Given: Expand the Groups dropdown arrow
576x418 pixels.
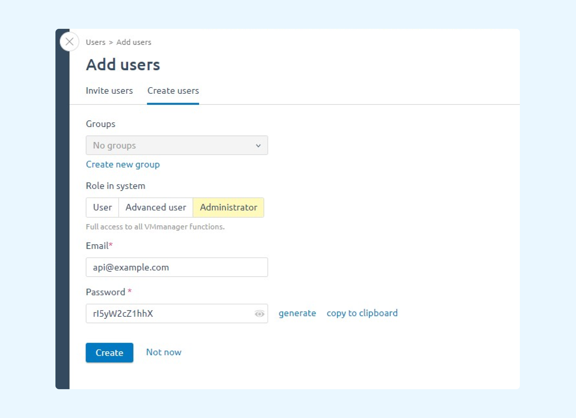Looking at the screenshot, I should pyautogui.click(x=258, y=146).
